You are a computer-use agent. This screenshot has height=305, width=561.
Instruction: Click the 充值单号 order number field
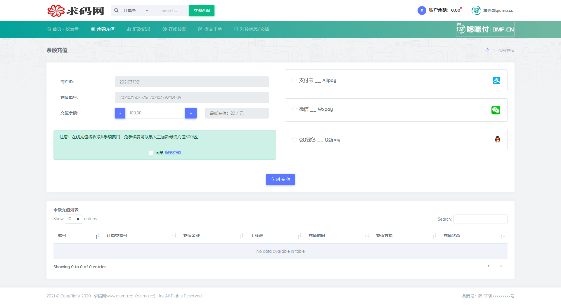tap(192, 97)
